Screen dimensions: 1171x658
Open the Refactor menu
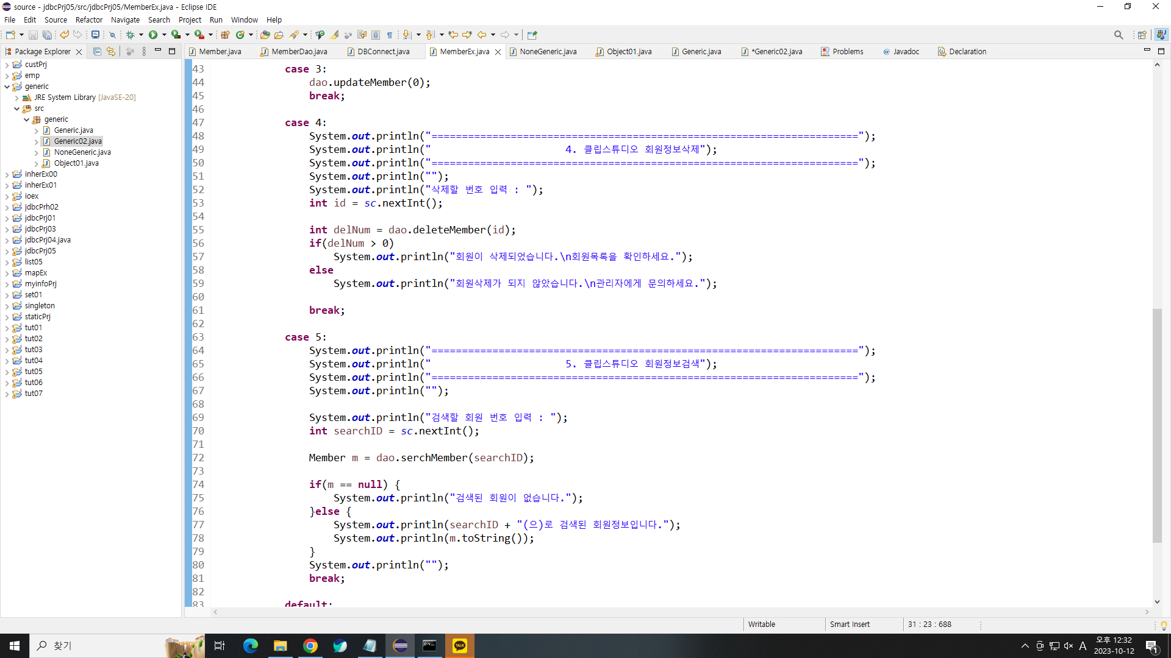[88, 19]
